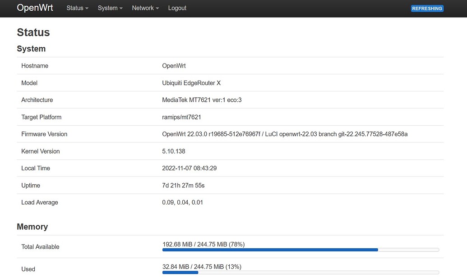The width and height of the screenshot is (467, 277).
Task: Expand the caret arrow next to System
Action: pyautogui.click(x=120, y=9)
